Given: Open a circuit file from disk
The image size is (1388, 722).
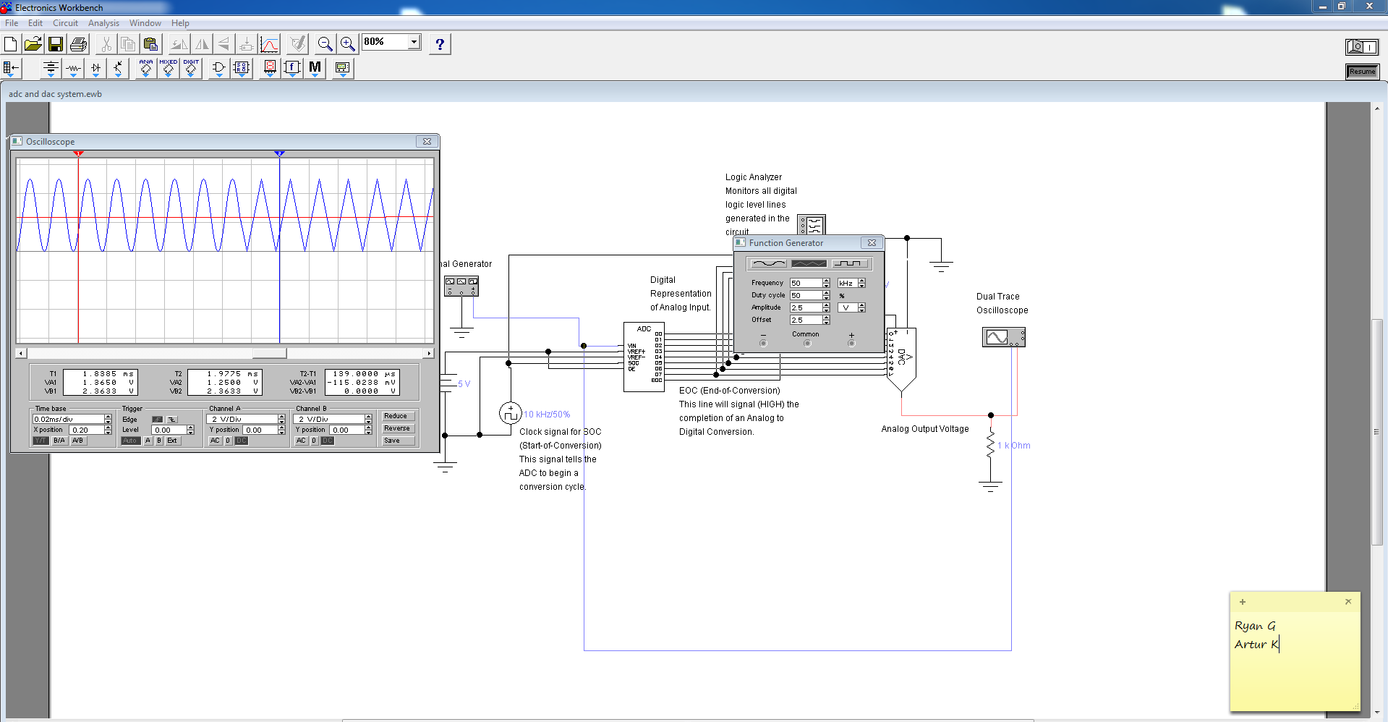Looking at the screenshot, I should (33, 44).
